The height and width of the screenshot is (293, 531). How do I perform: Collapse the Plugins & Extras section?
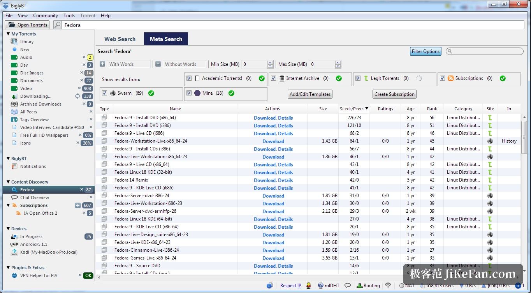(x=8, y=268)
